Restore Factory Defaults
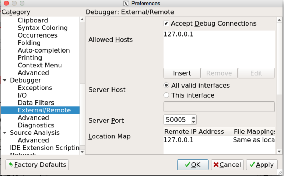This screenshot has height=176, width=284. coord(37,165)
